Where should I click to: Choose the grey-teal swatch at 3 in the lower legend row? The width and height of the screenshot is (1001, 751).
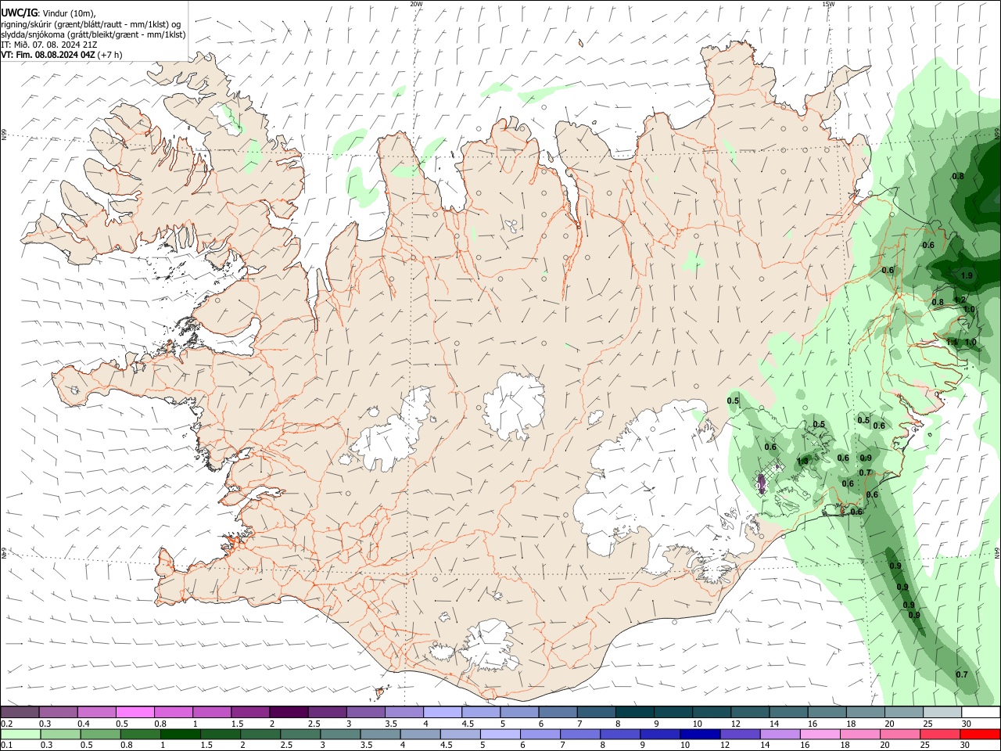341,735
